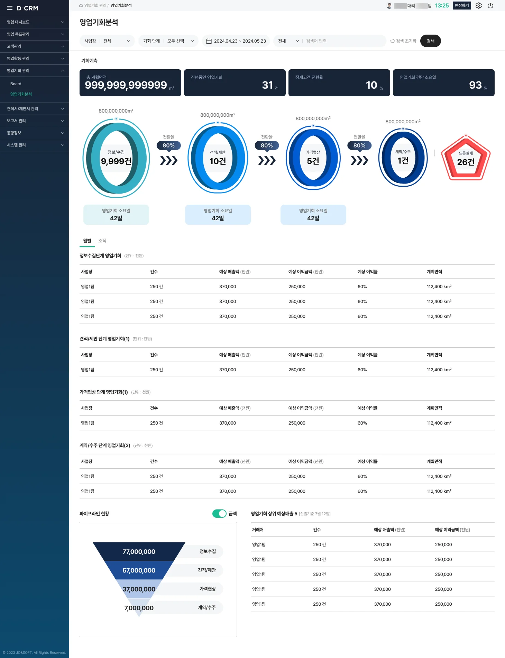The height and width of the screenshot is (658, 505).
Task: Click the reset icon next to 검색 초기화
Action: click(392, 41)
